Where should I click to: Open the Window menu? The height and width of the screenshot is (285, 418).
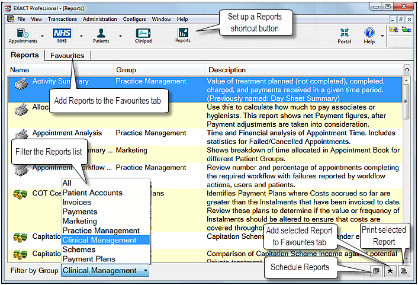[x=161, y=19]
